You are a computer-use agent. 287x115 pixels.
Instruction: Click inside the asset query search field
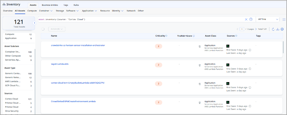[x=138, y=19]
